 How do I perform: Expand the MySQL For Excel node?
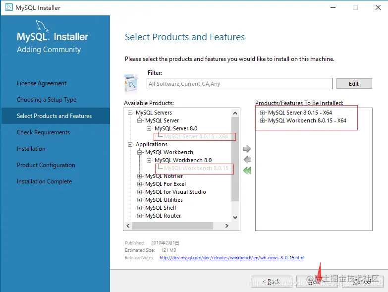tap(139, 184)
